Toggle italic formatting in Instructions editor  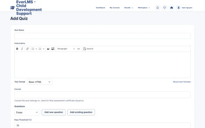click(22, 49)
